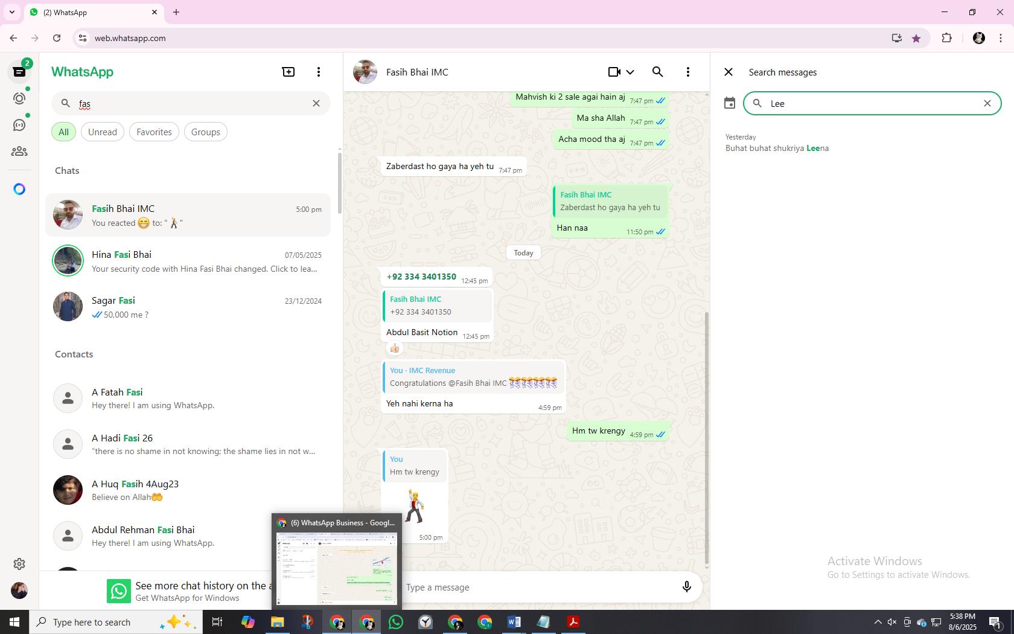Open the chat header menu (three dots)
The width and height of the screenshot is (1014, 634).
coord(688,72)
